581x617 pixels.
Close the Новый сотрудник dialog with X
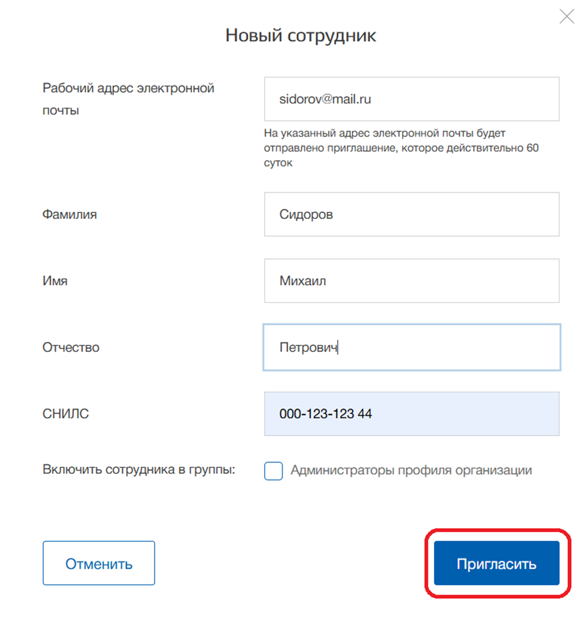[566, 17]
